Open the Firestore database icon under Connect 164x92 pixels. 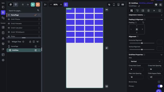pyautogui.click(x=3, y=27)
